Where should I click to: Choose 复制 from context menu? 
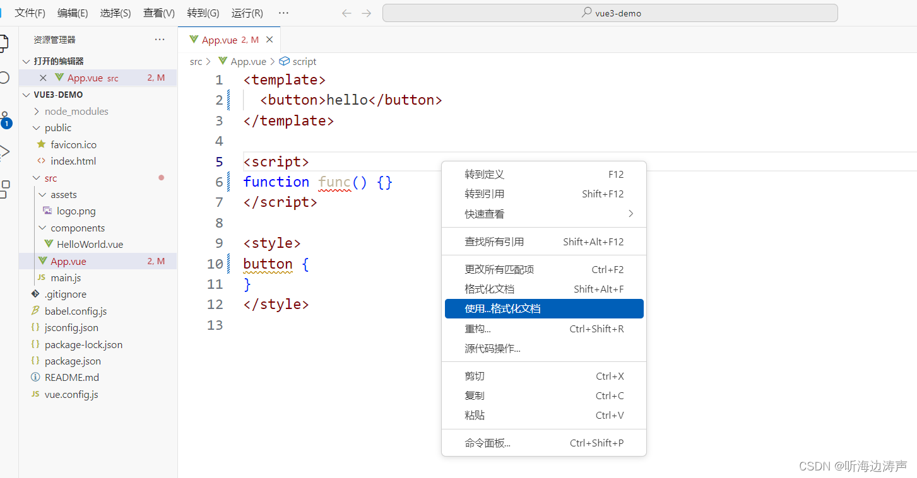(544, 395)
